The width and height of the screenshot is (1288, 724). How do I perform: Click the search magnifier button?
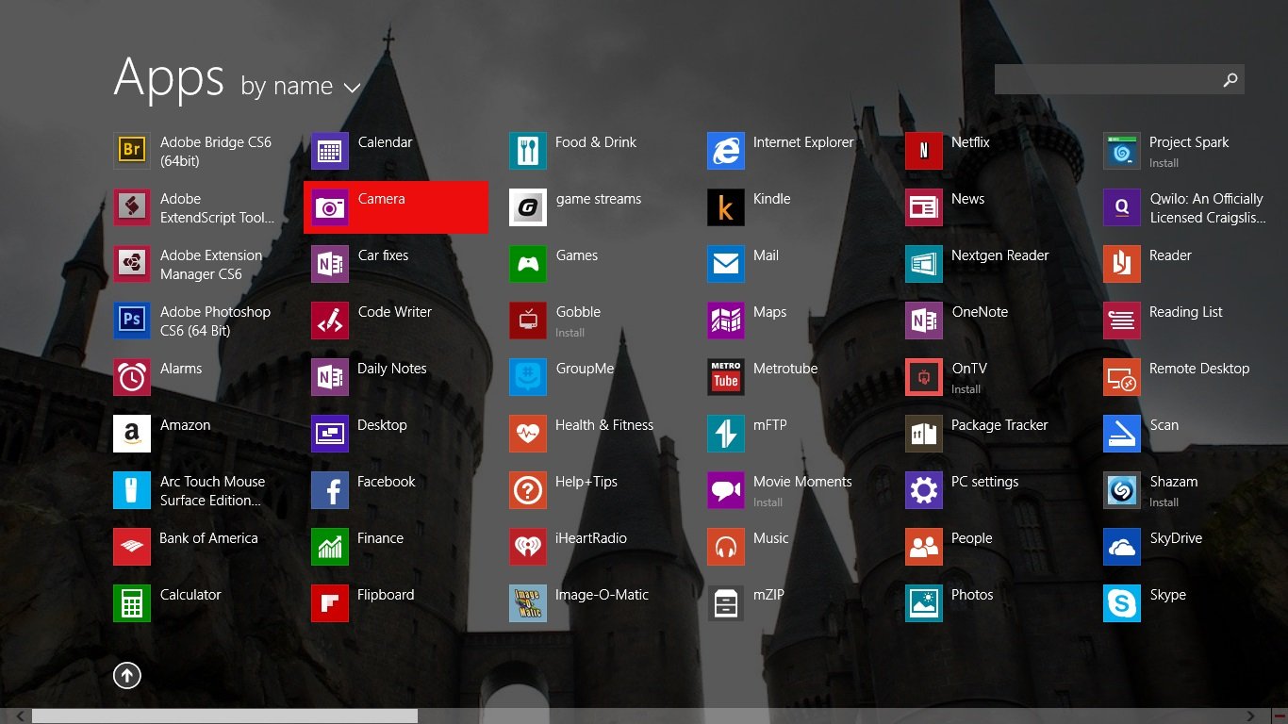[1230, 79]
